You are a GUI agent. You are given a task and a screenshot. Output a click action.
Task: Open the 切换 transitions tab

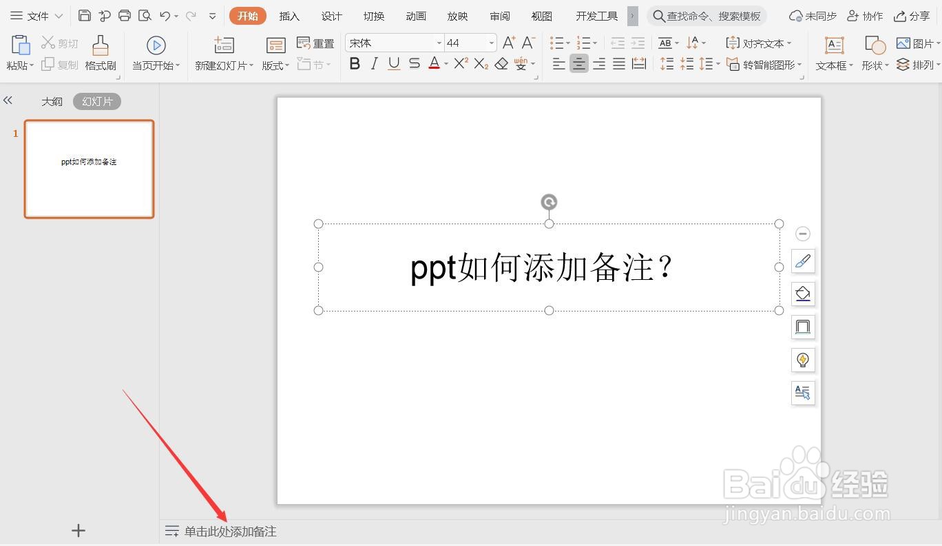374,16
